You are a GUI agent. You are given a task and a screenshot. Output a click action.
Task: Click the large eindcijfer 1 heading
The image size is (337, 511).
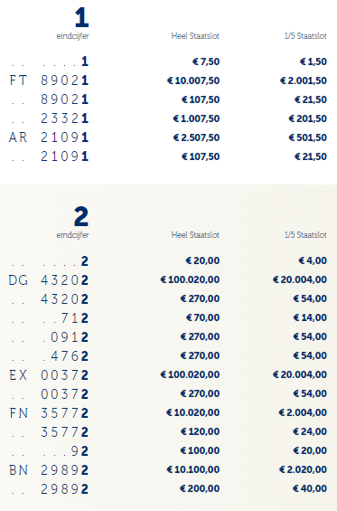(81, 17)
